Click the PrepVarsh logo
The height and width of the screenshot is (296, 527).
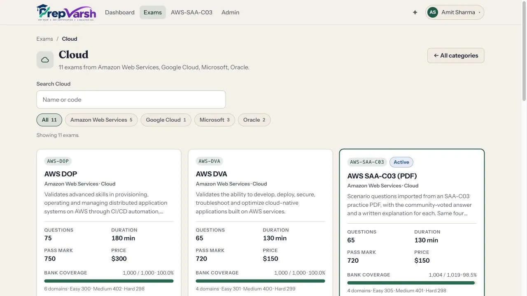point(66,12)
